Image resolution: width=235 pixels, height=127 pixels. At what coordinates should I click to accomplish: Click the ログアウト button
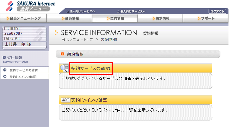point(217,11)
